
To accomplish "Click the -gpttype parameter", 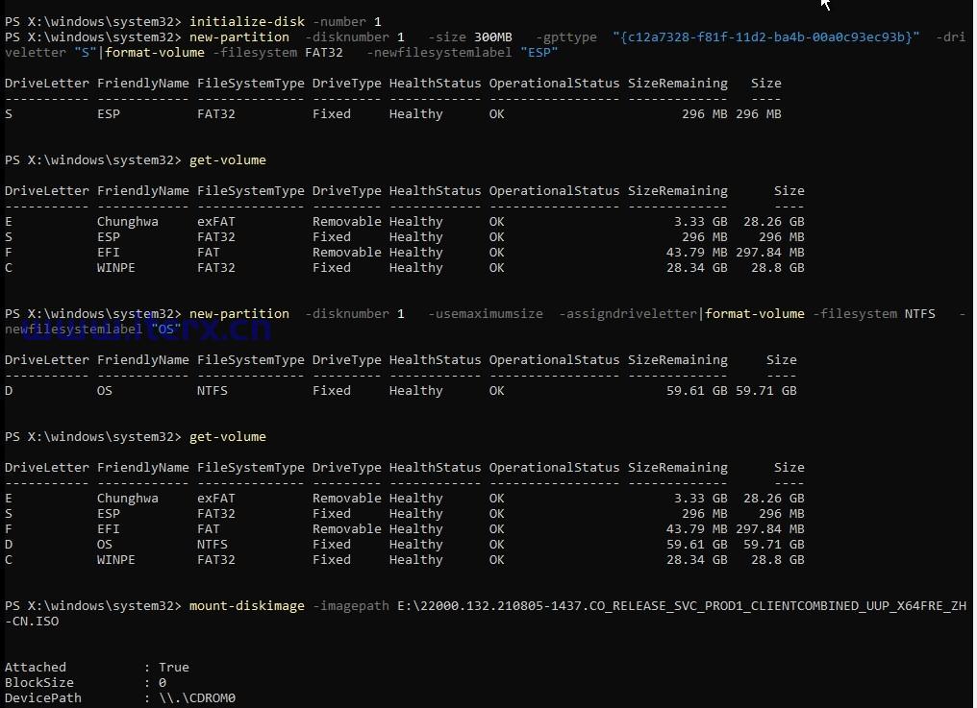I will 565,37.
